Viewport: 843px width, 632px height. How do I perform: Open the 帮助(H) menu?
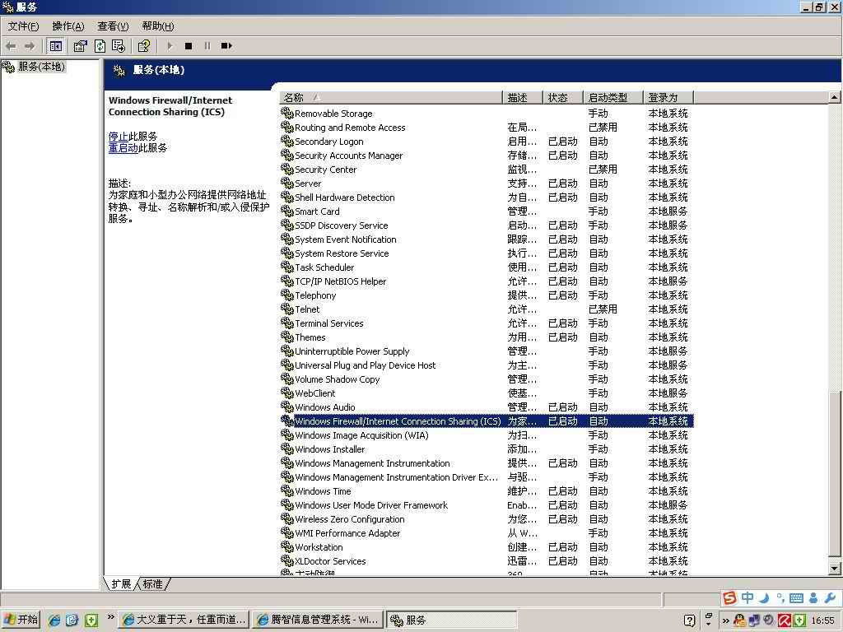click(x=158, y=26)
